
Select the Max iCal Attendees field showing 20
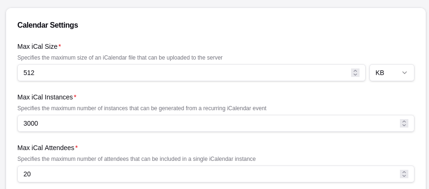coord(215,174)
